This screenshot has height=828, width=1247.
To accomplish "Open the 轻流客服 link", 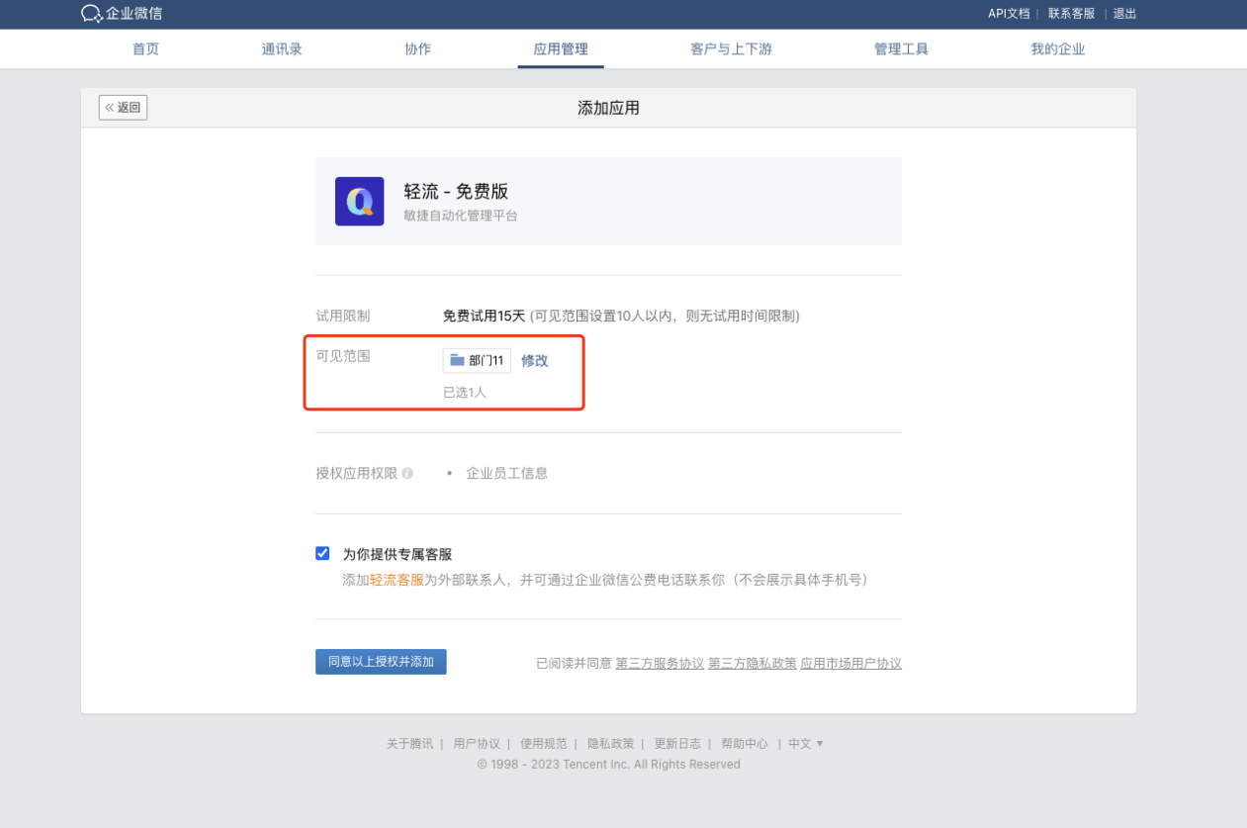I will click(397, 580).
